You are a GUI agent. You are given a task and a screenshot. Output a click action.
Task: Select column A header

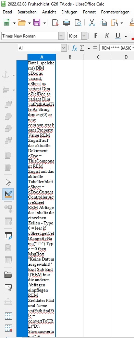click(x=42, y=57)
